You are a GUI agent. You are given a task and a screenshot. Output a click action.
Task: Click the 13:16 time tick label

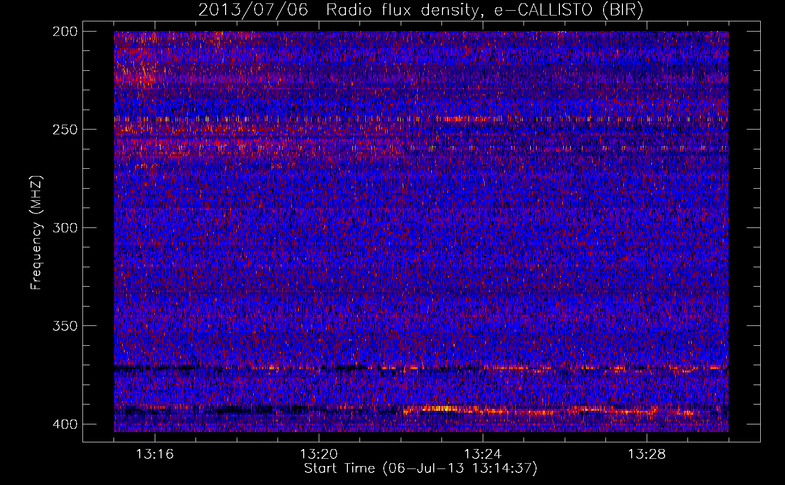pyautogui.click(x=155, y=454)
